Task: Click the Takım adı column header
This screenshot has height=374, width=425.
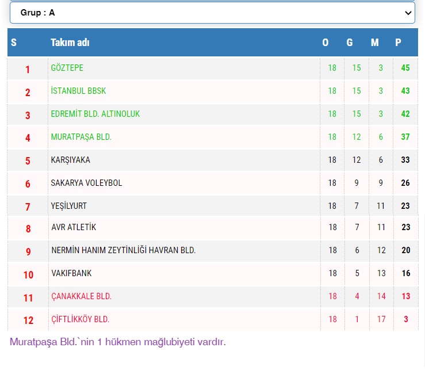Action: [70, 43]
